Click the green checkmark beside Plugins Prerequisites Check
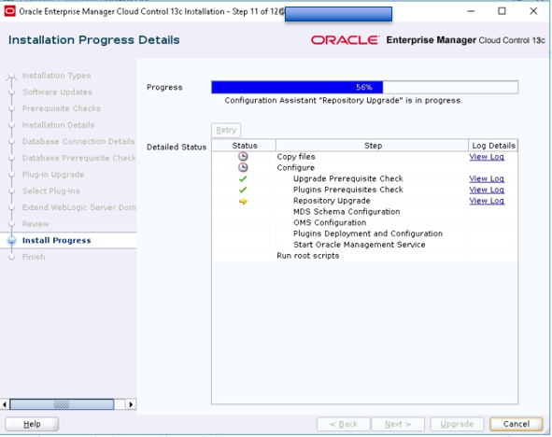The image size is (552, 437). [243, 190]
